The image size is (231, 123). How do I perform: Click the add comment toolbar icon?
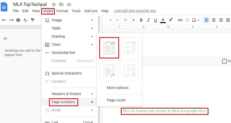tap(187, 20)
